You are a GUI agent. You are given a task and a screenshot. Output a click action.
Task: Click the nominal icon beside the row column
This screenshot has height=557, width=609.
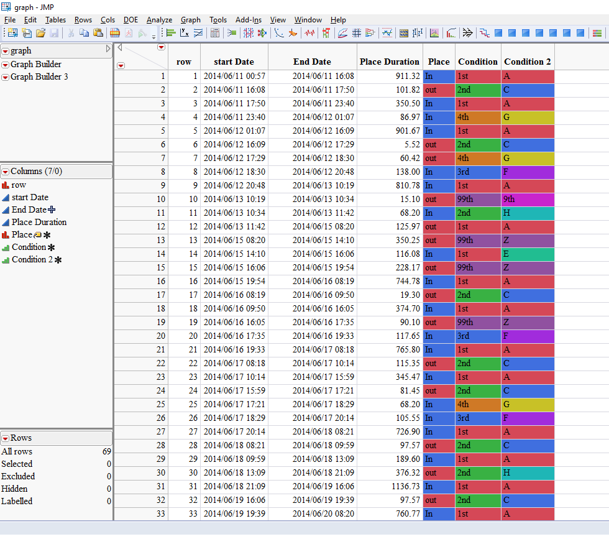(x=6, y=185)
